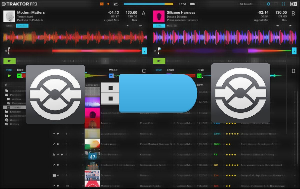This screenshot has height=189, width=300.
Task: Click the Traktor Pro logo
Action: click(19, 4)
